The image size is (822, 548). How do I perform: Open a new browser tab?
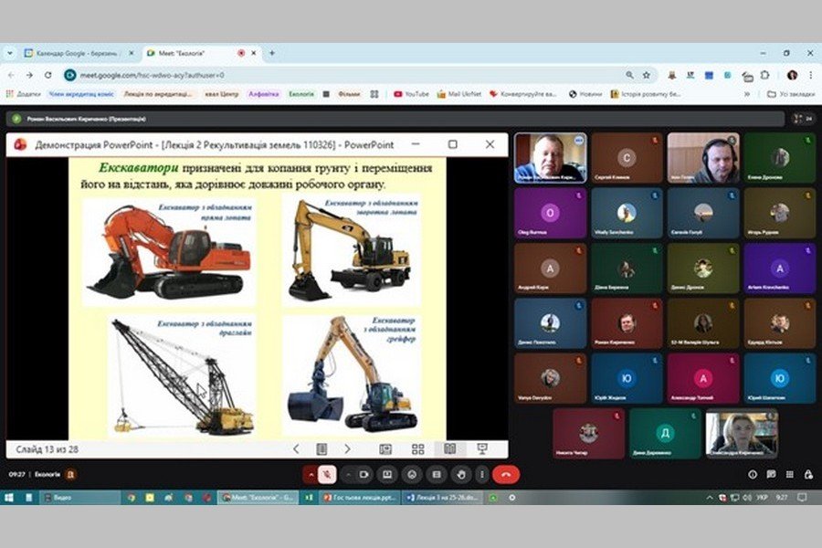click(x=271, y=53)
